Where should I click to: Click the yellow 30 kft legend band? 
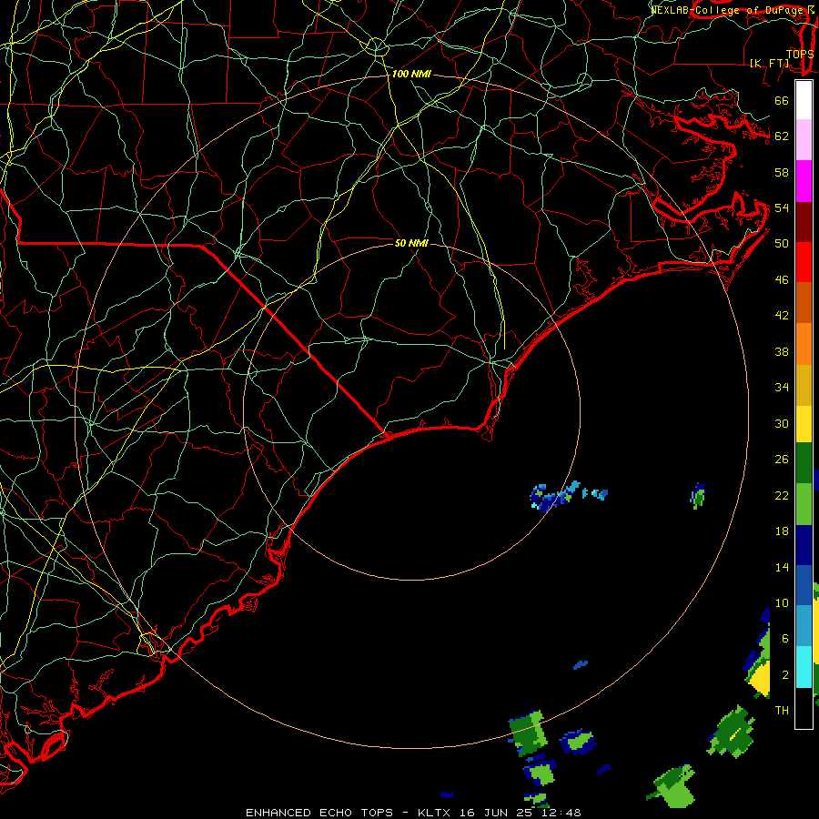point(804,424)
